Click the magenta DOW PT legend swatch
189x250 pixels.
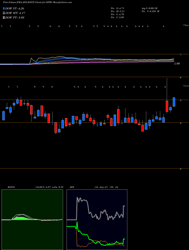click(x=4, y=17)
